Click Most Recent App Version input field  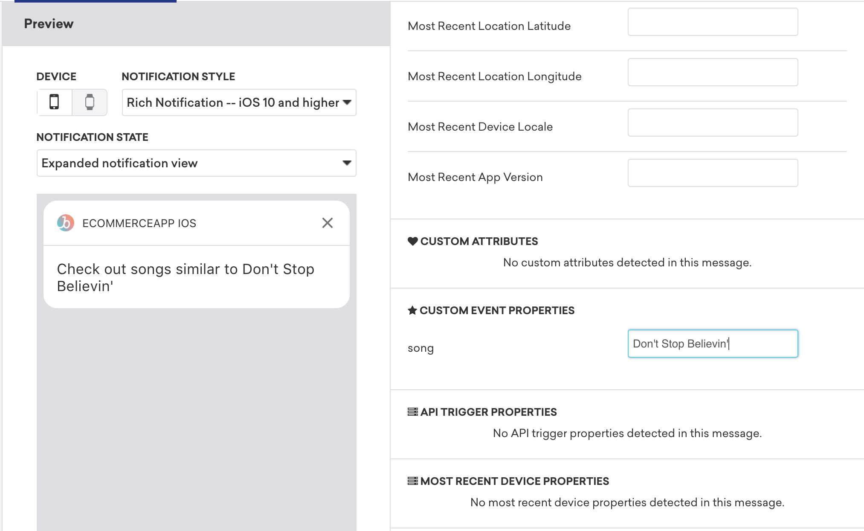(713, 177)
